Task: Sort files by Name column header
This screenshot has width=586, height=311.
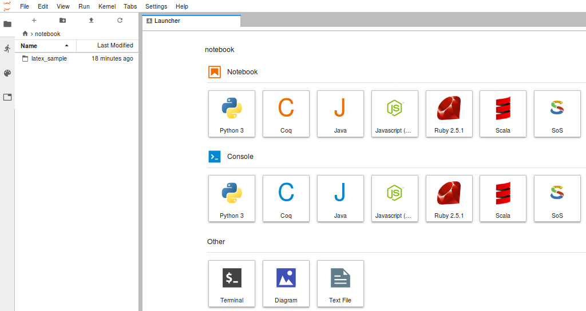Action: (x=46, y=46)
